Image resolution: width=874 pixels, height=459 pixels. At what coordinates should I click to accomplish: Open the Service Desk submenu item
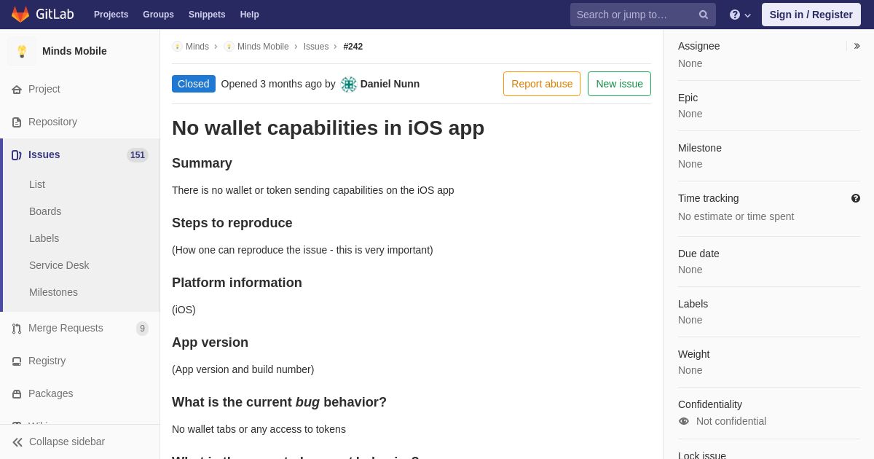point(59,265)
